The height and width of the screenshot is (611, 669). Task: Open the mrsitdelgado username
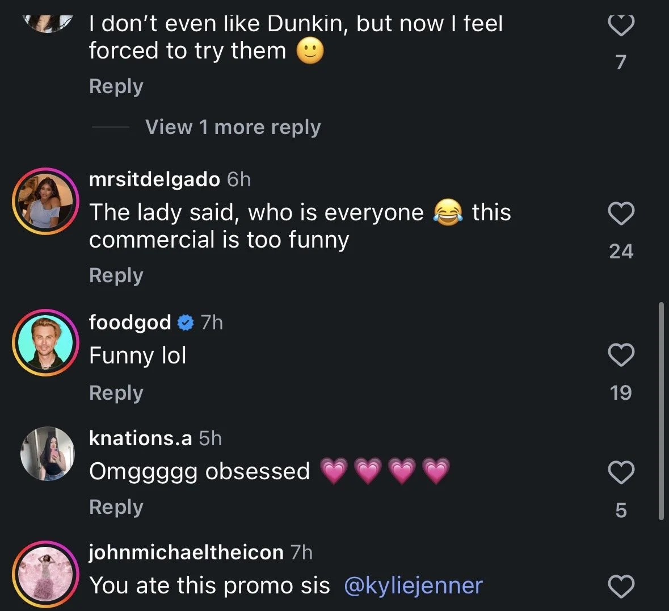tap(154, 179)
